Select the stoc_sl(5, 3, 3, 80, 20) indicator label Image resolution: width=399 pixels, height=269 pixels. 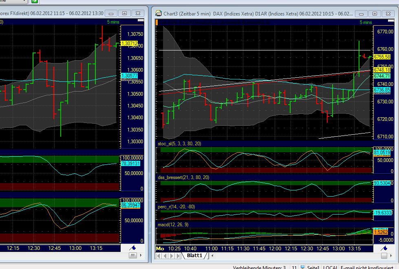click(179, 144)
